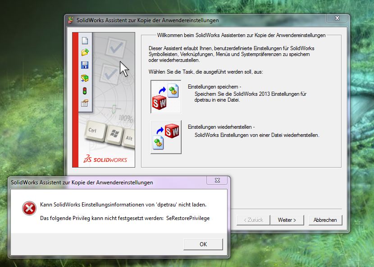Click 'Wählen Sie die Task, die ausgeführt werden soll, aus:'
The image size is (374, 267).
coord(206,72)
